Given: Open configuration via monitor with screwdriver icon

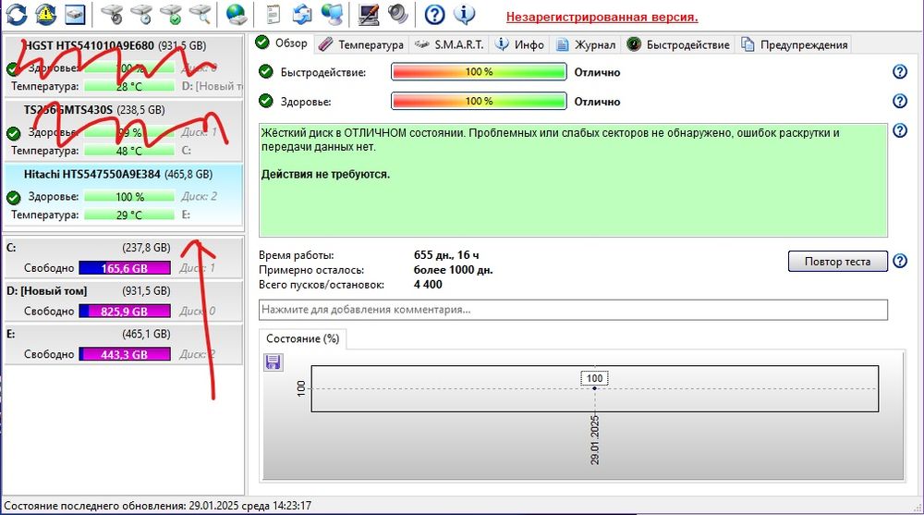Looking at the screenshot, I should coord(369,14).
